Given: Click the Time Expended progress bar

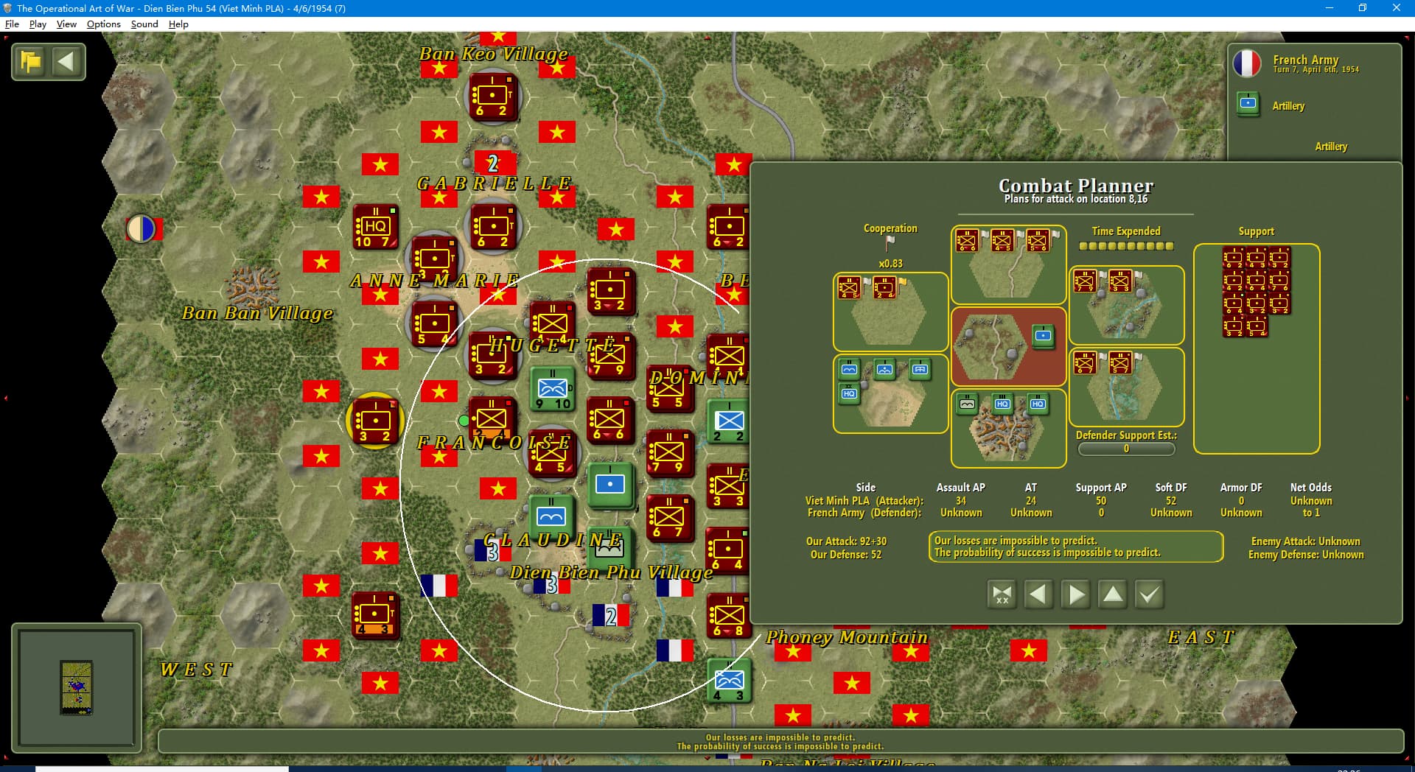Looking at the screenshot, I should pyautogui.click(x=1126, y=246).
